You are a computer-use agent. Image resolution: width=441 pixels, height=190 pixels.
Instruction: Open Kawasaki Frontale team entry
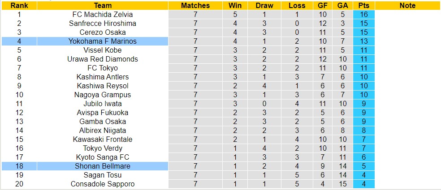click(x=103, y=139)
